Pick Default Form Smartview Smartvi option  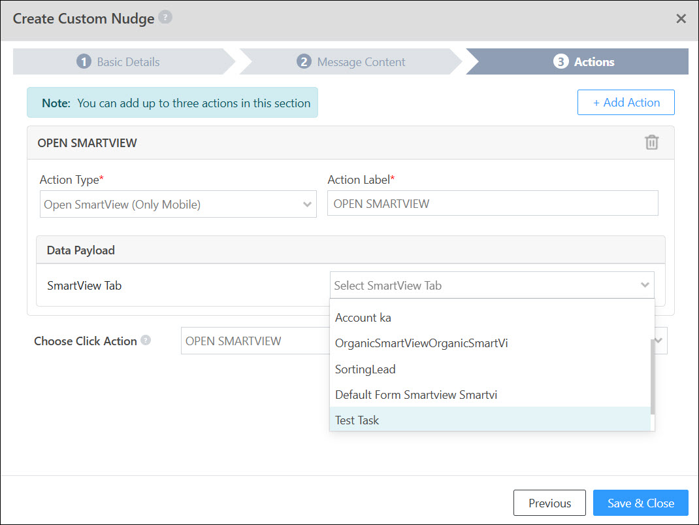491,395
